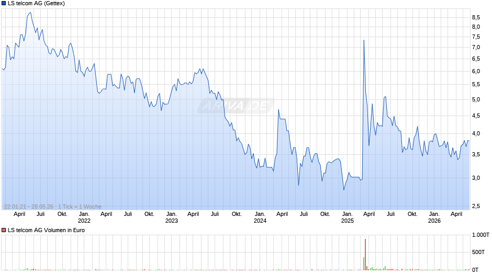
Task: Click the 'Jan. 2023' time axis label
Action: pos(171,217)
